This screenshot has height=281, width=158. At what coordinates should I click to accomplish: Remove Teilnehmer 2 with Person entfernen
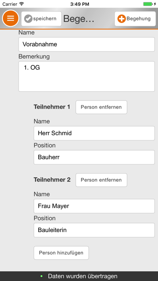pos(101,180)
